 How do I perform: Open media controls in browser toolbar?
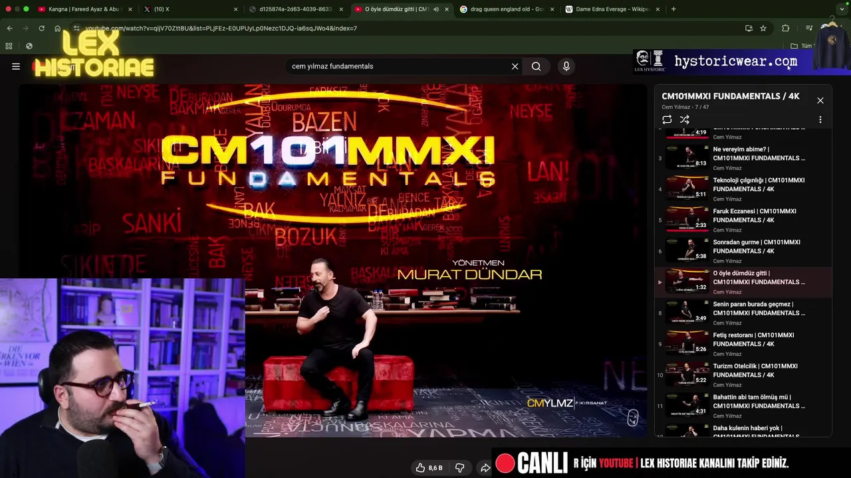coord(809,29)
